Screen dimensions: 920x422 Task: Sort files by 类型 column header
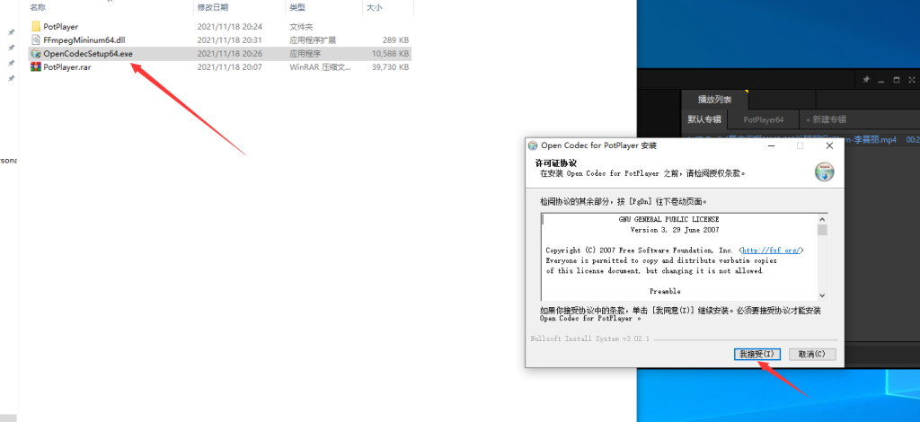[296, 7]
